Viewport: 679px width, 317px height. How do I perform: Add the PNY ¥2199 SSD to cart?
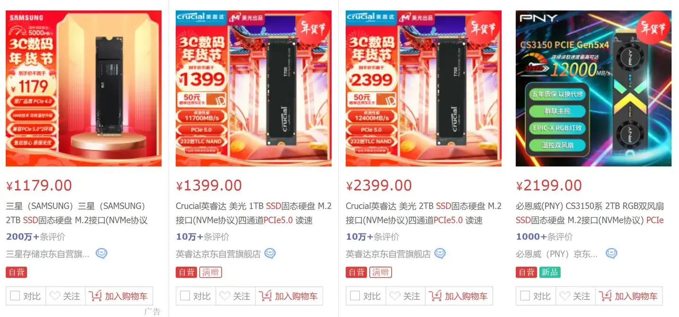629,296
